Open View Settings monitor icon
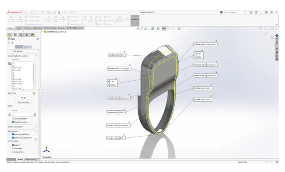Viewport: 285px width, 172px height. pyautogui.click(x=179, y=29)
